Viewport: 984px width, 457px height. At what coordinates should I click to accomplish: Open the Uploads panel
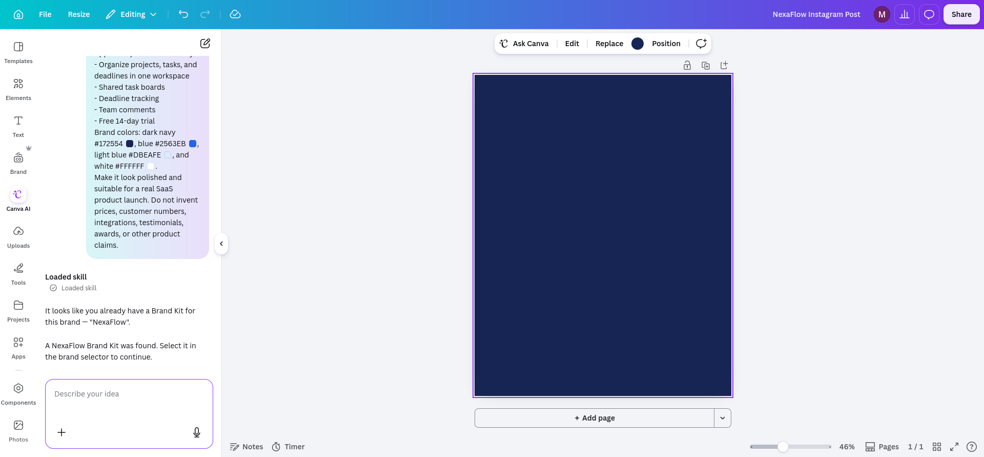pyautogui.click(x=18, y=237)
